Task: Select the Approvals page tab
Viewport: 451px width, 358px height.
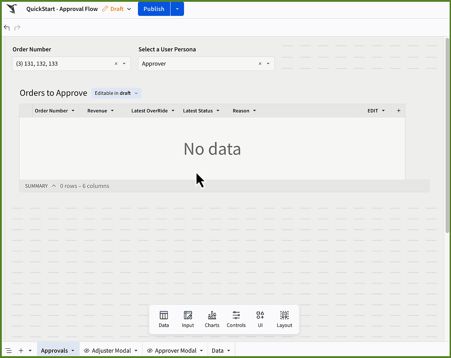Action: point(58,350)
